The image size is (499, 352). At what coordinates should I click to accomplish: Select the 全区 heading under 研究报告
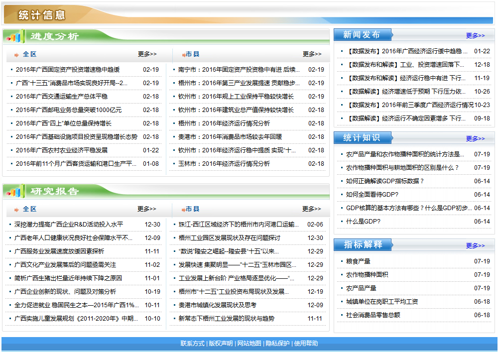[x=29, y=209]
